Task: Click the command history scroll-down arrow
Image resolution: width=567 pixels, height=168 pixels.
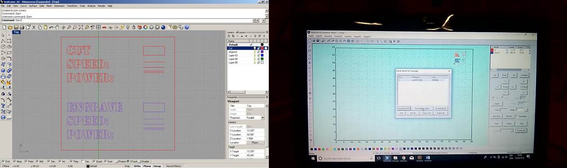Action: 267,17
